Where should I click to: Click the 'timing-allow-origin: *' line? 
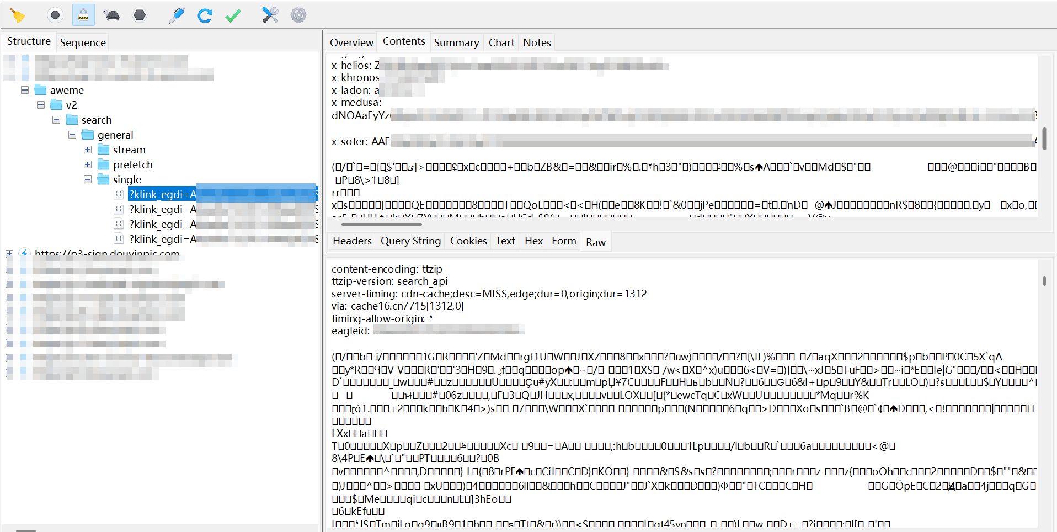pos(382,318)
